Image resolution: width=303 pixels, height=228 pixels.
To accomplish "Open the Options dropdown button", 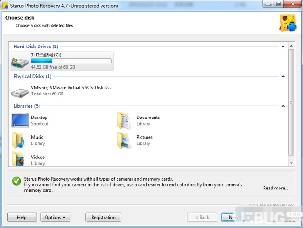I will click(x=55, y=217).
